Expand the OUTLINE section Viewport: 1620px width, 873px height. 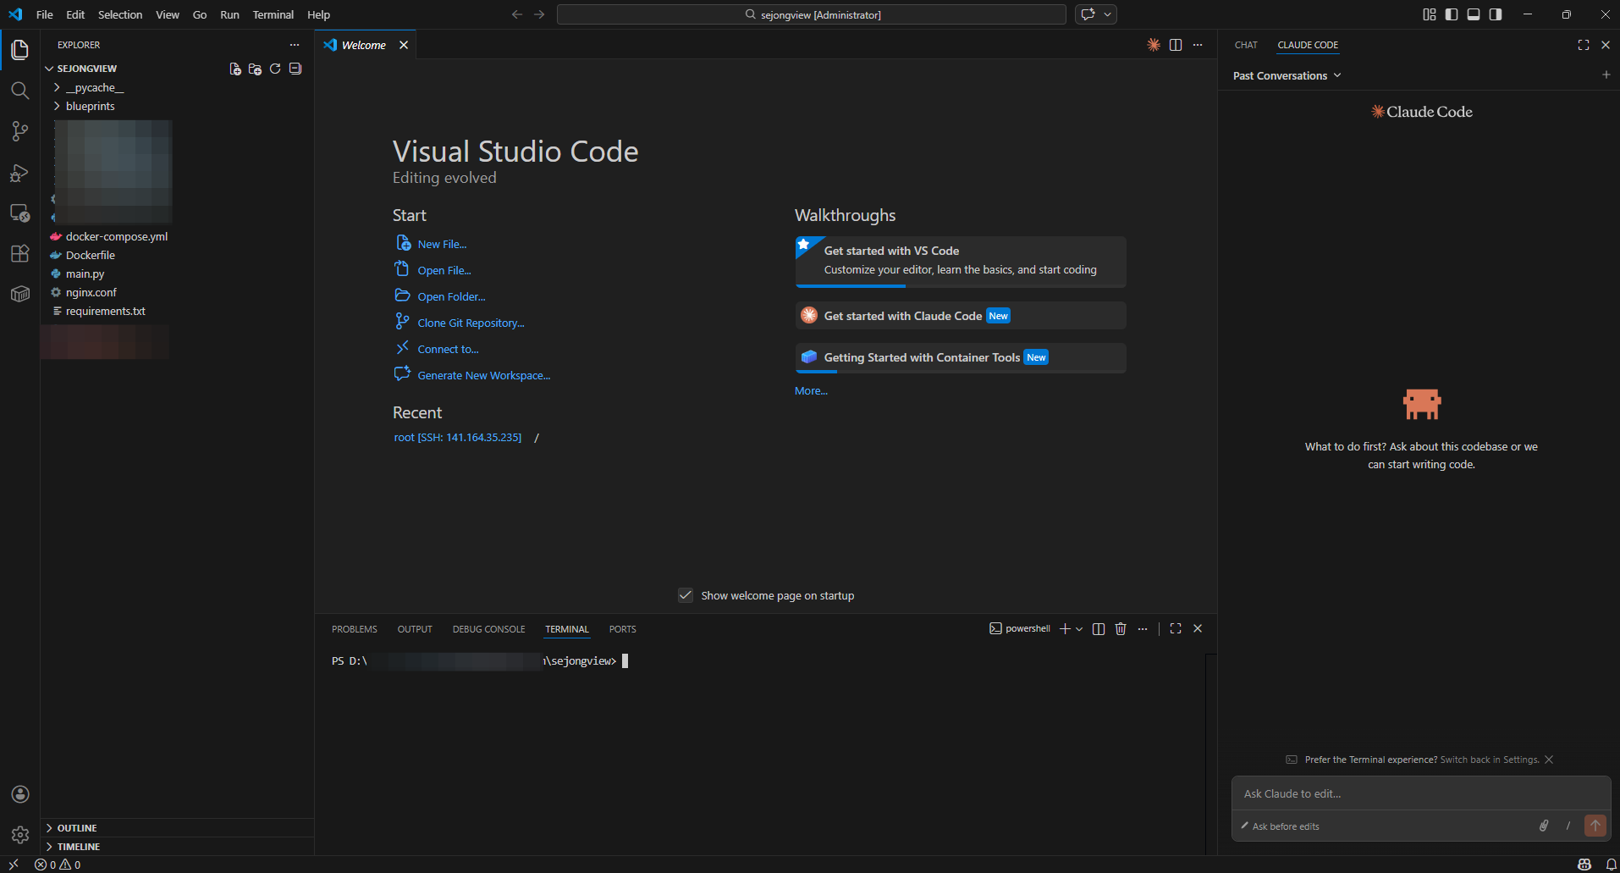[x=77, y=828]
